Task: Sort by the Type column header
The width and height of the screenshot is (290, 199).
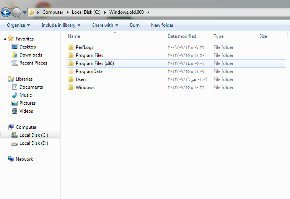Action: coord(218,36)
